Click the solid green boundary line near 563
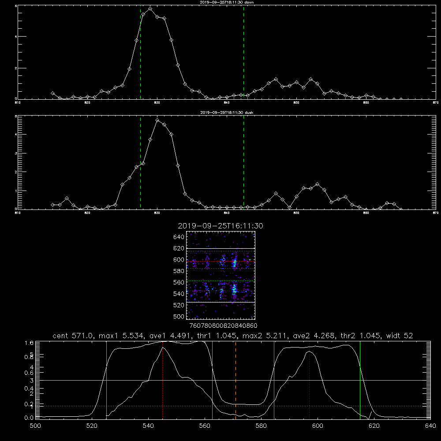The width and height of the screenshot is (441, 441). (213, 380)
